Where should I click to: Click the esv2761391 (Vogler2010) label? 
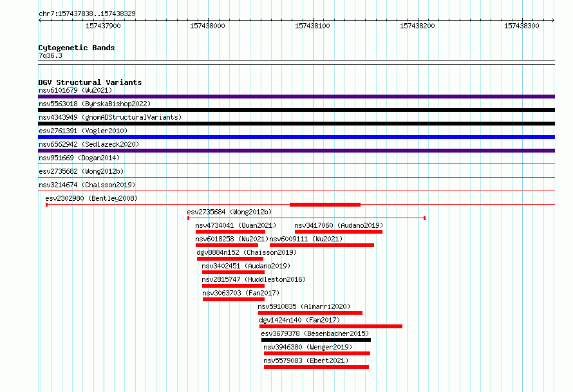(83, 131)
